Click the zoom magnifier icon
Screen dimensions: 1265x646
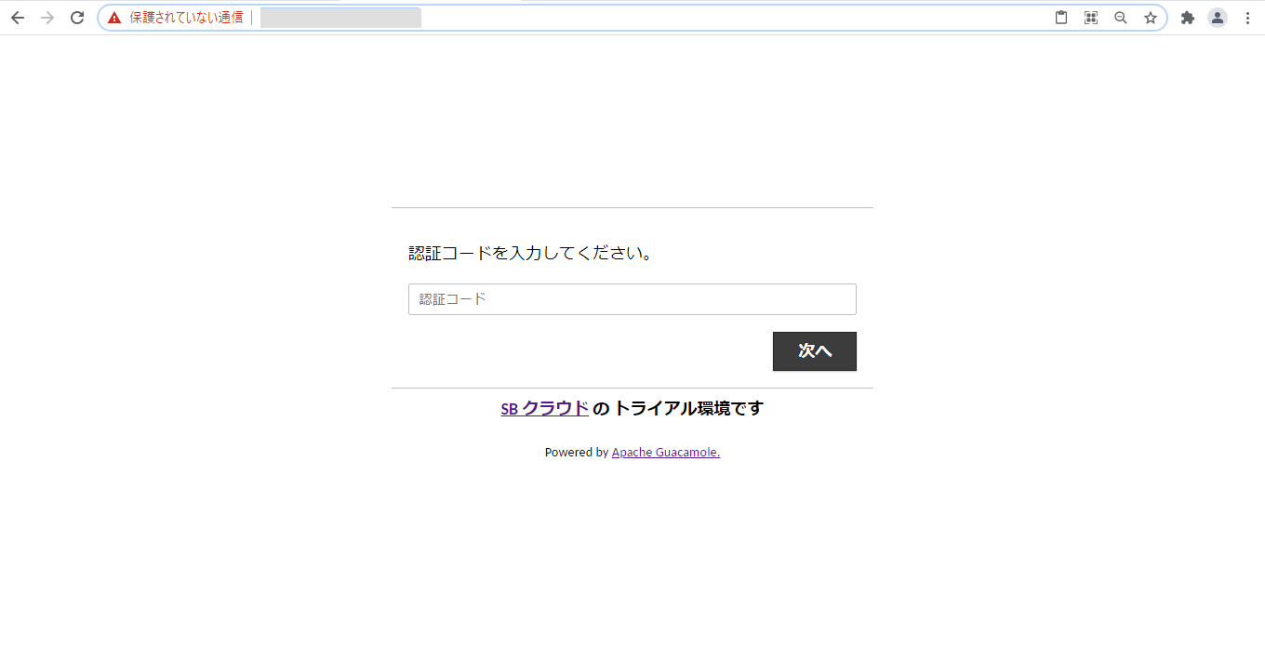point(1121,18)
